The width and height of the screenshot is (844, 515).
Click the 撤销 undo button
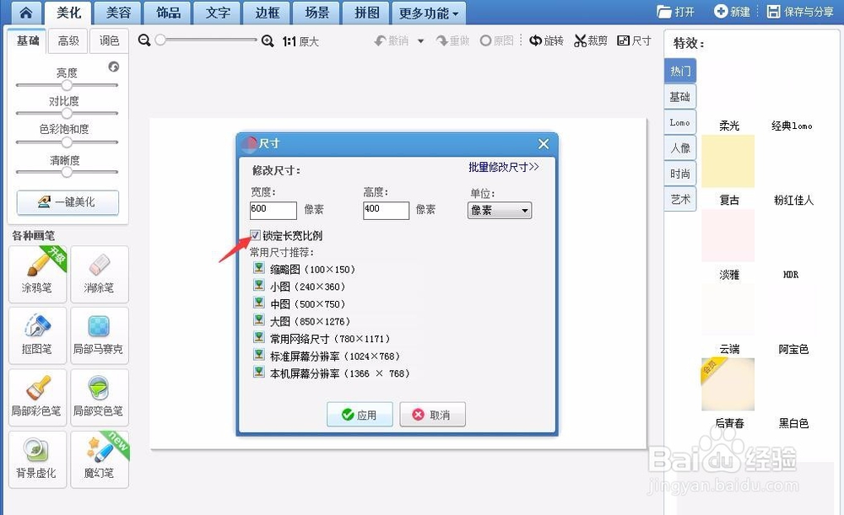[x=392, y=40]
